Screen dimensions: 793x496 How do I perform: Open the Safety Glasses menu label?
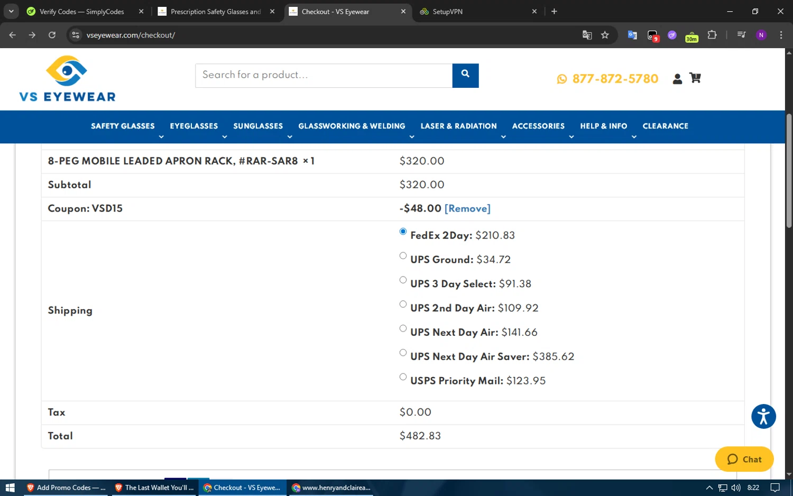(x=123, y=126)
